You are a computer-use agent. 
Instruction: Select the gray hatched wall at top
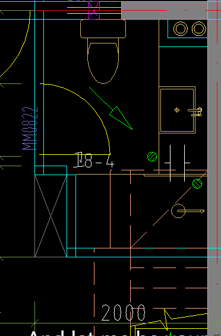(x=165, y=10)
